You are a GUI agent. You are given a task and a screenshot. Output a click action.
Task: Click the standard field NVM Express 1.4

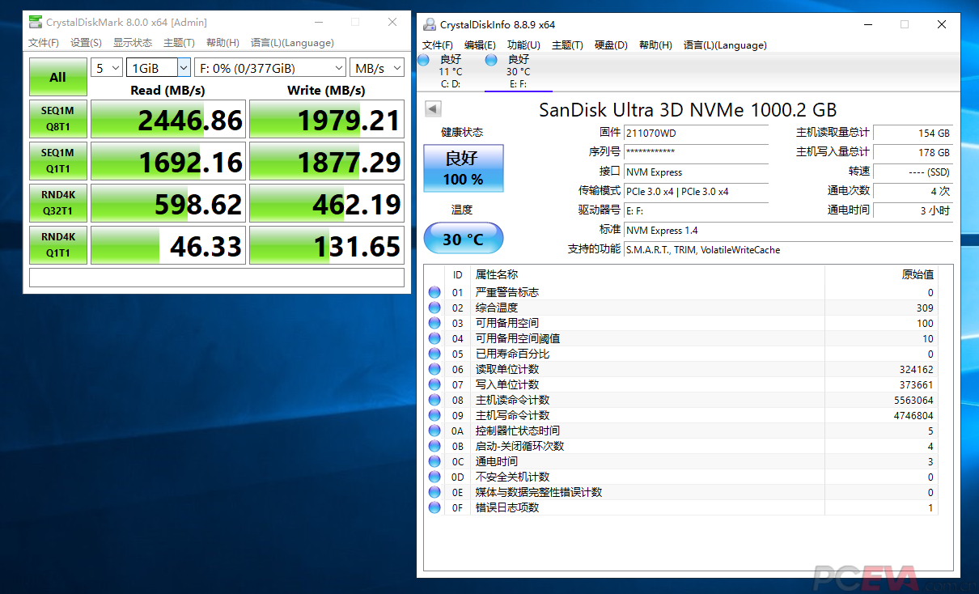click(789, 231)
